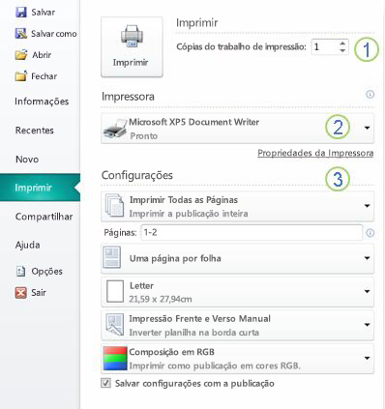Click the large Imprimir button label
This screenshot has height=409, width=385.
coord(131,62)
